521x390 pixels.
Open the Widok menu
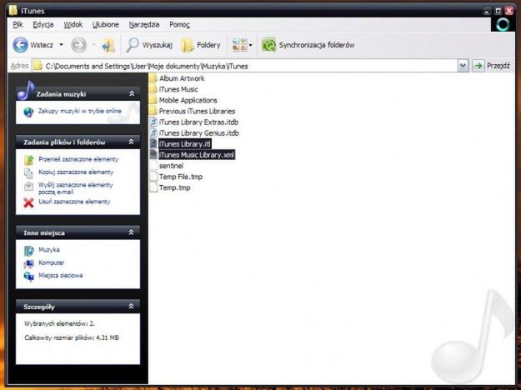click(x=73, y=24)
